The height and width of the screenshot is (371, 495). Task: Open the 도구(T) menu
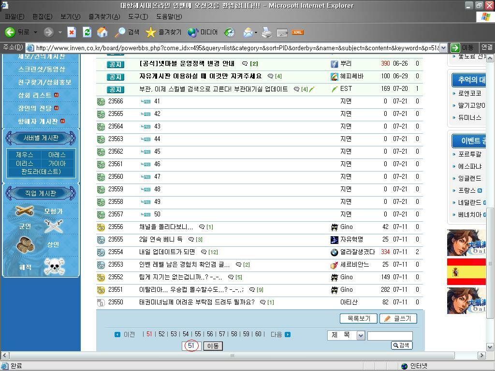[138, 16]
